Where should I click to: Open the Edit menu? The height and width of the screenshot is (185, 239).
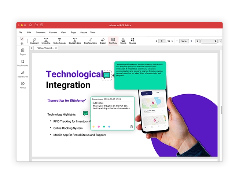[x=29, y=33]
